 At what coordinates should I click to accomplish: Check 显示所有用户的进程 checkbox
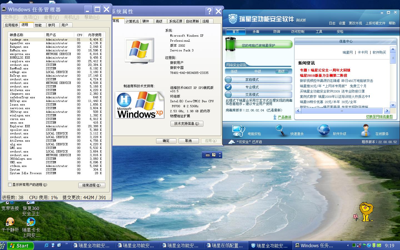click(10, 185)
